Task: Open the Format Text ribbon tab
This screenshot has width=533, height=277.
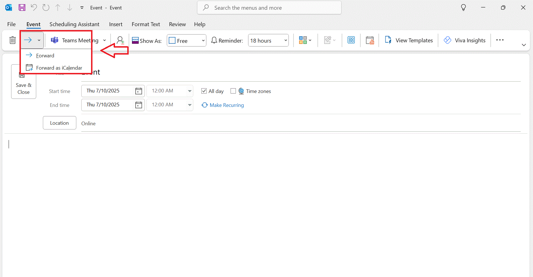Action: pyautogui.click(x=146, y=24)
